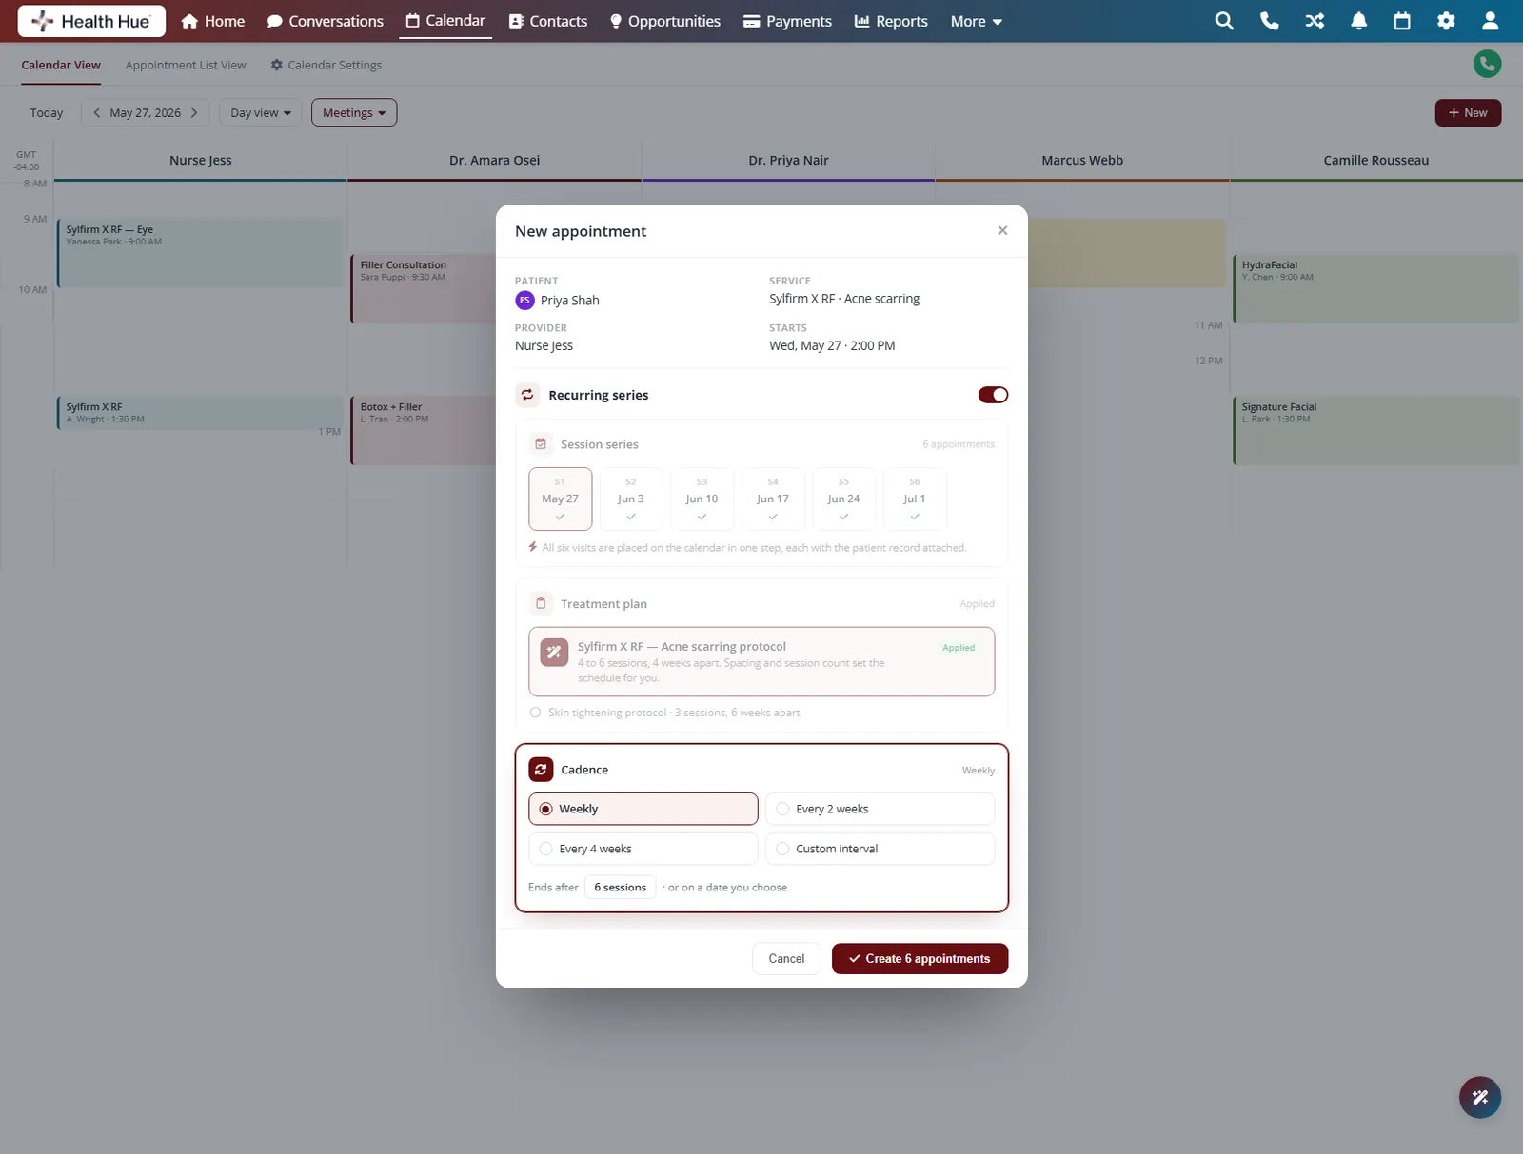Toggle session S3 Jun 10
Viewport: 1523px width, 1154px height.
point(702,499)
